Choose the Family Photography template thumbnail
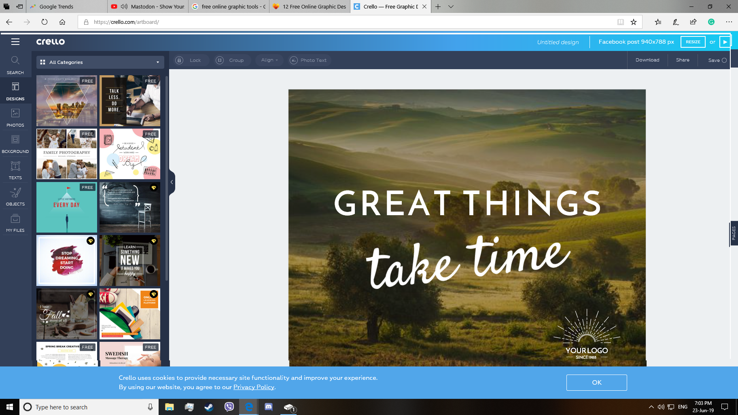Viewport: 738px width, 415px height. pos(67,154)
